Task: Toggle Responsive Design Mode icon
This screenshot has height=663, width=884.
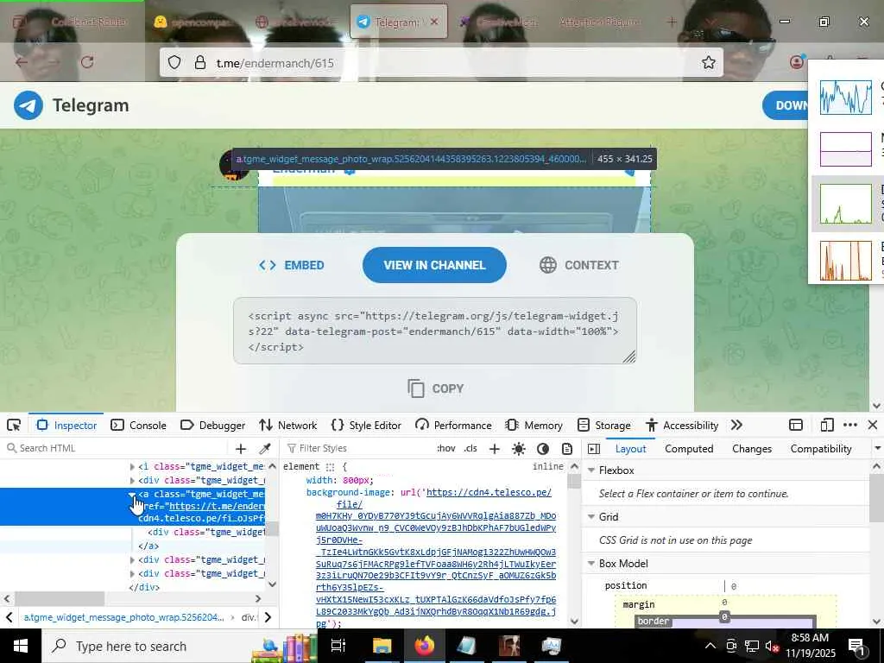Action: coord(827,425)
